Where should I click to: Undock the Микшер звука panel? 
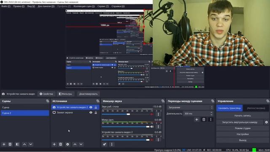pos(163,101)
